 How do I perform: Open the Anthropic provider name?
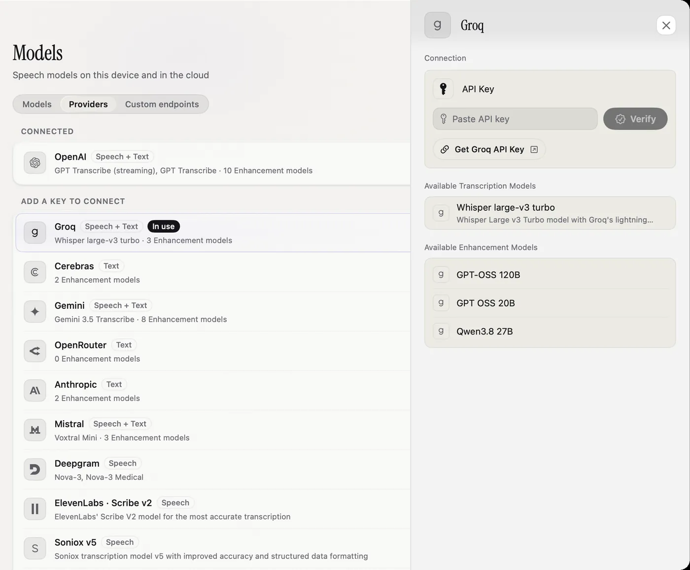point(75,384)
